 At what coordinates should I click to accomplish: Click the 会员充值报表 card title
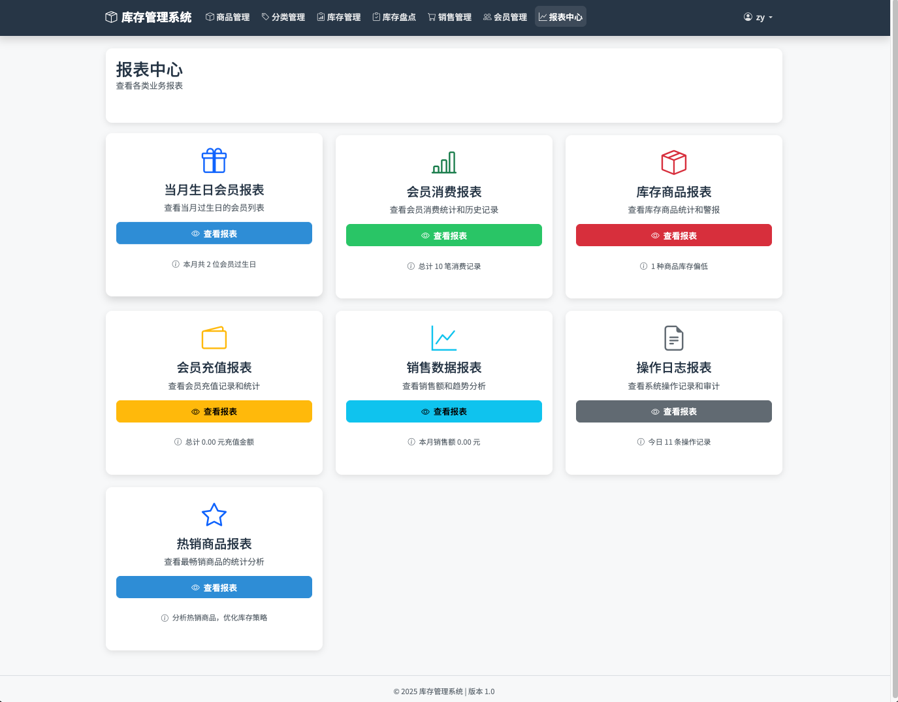(214, 368)
